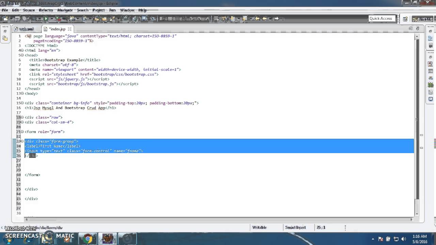
Task: Close the index.jsp tab
Action: pyautogui.click(x=69, y=29)
